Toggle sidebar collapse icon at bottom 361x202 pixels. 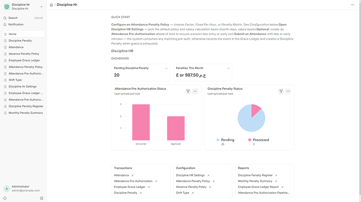point(42,198)
